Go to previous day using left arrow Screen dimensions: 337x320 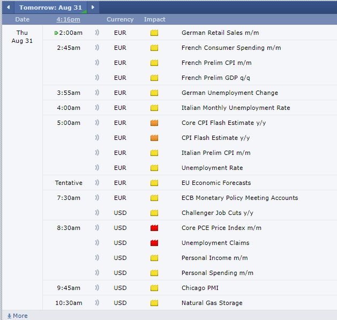(8, 8)
